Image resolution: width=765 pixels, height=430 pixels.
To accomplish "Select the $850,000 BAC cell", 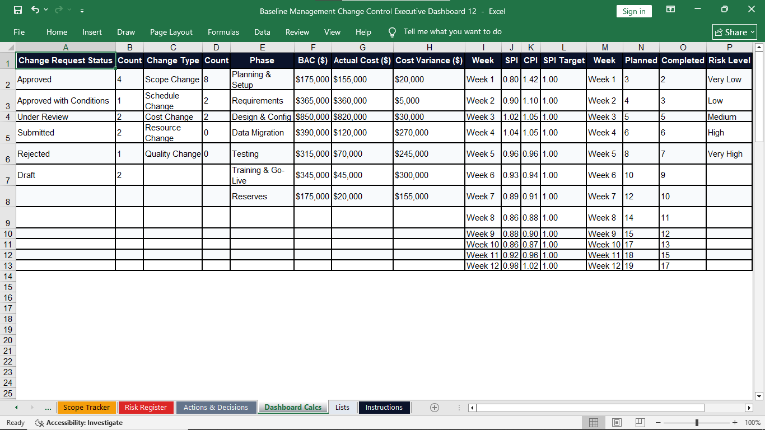I will pos(312,117).
